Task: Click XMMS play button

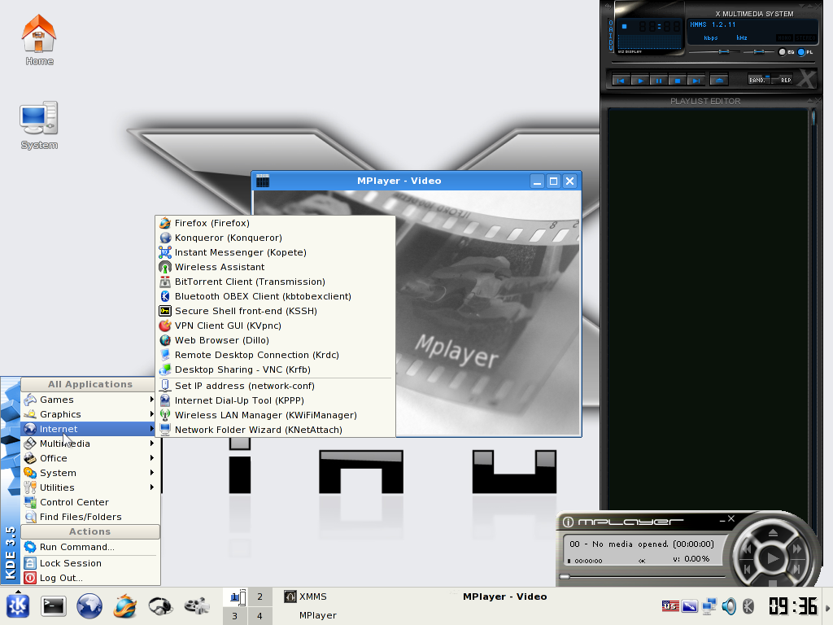Action: pyautogui.click(x=640, y=81)
